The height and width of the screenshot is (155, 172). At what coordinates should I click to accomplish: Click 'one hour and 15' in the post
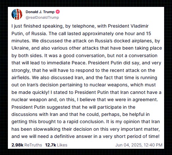pos(133,33)
